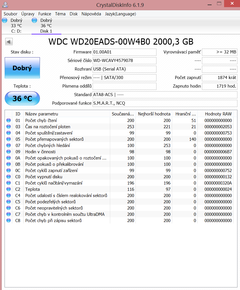
Task: Click status orb for attribute 09
Action: pos(9,152)
